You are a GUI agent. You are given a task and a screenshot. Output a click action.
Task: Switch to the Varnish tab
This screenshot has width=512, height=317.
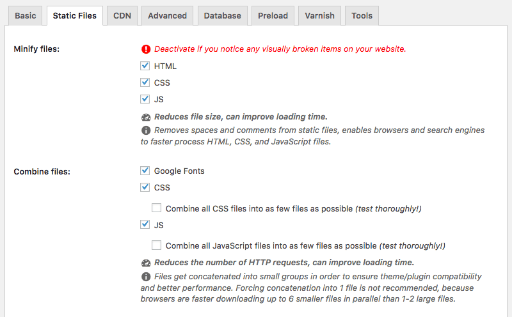click(319, 15)
